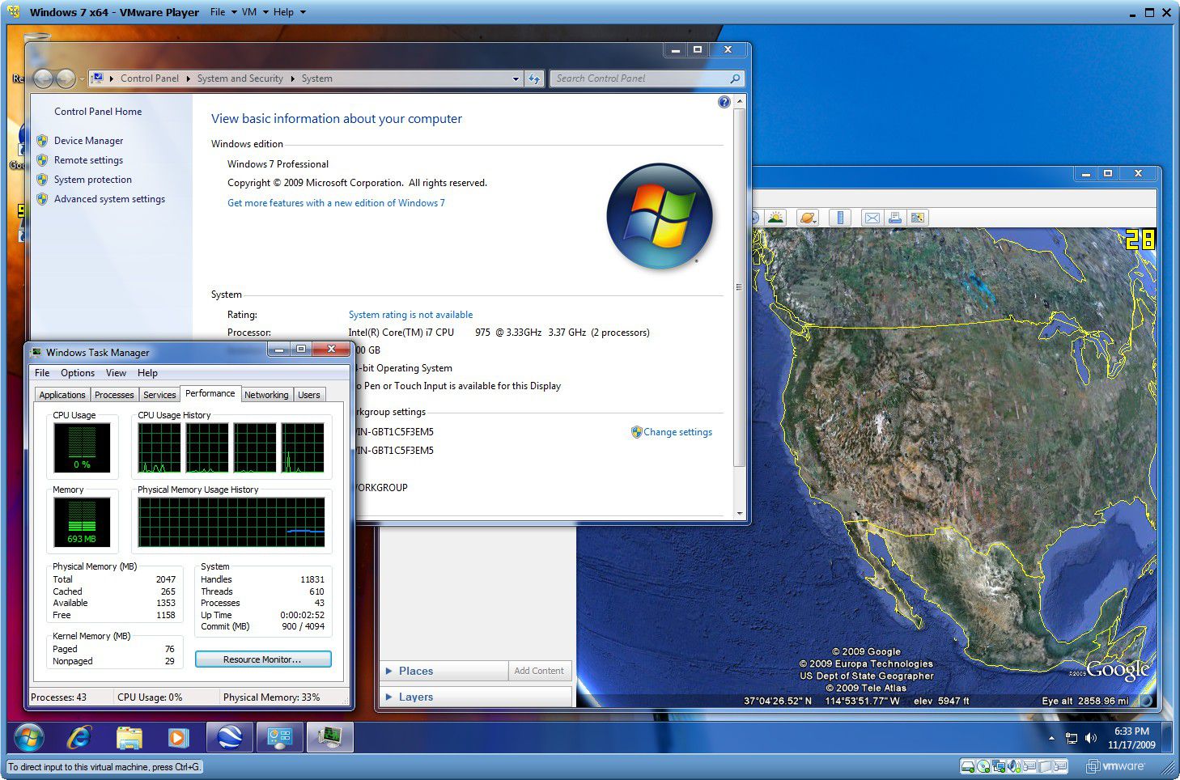Switch to the Users tab
This screenshot has height=780, width=1180.
[309, 395]
